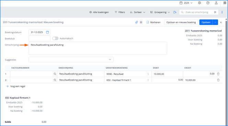Viewport: 228px width, 126px height.
Task: Open the 2025 year selector
Action: point(186,3)
